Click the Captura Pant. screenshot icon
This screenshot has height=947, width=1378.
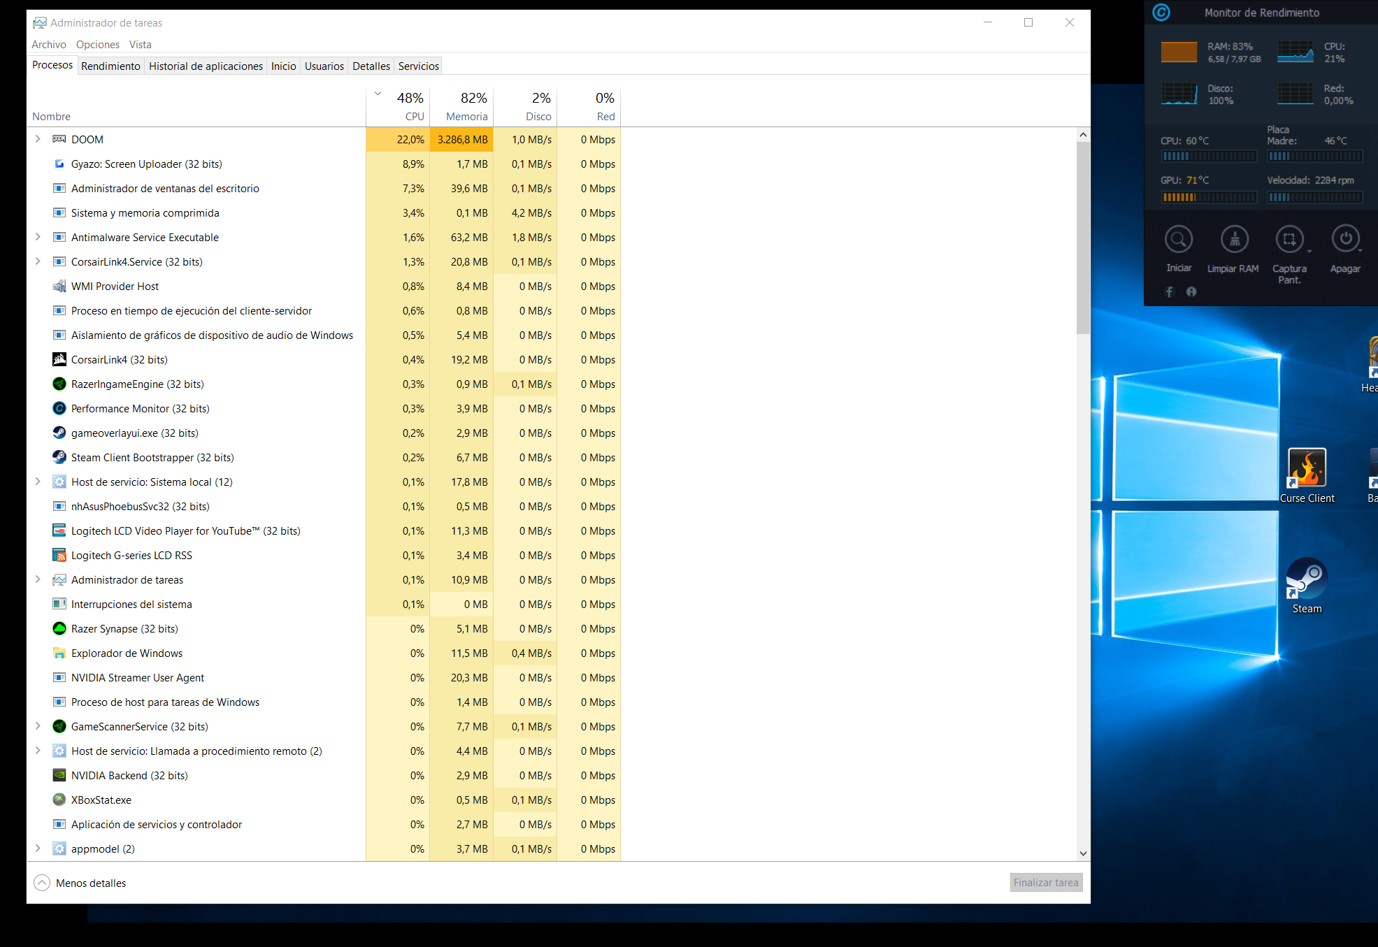1289,240
